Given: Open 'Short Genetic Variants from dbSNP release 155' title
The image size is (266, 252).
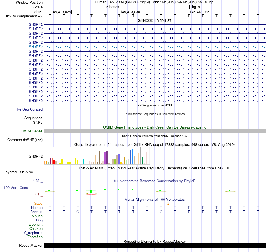Looking at the screenshot, I should pos(155,136).
